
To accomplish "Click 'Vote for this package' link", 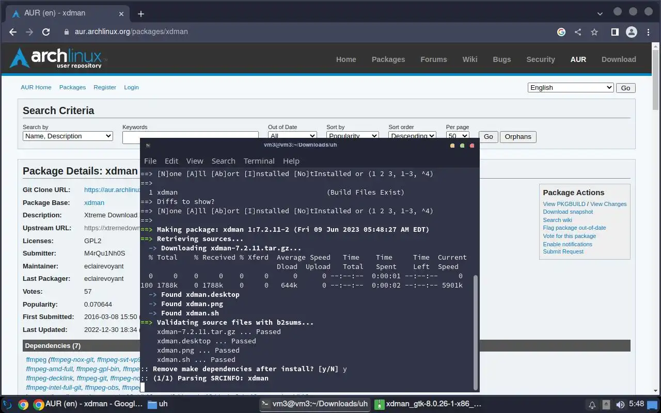I will (569, 236).
